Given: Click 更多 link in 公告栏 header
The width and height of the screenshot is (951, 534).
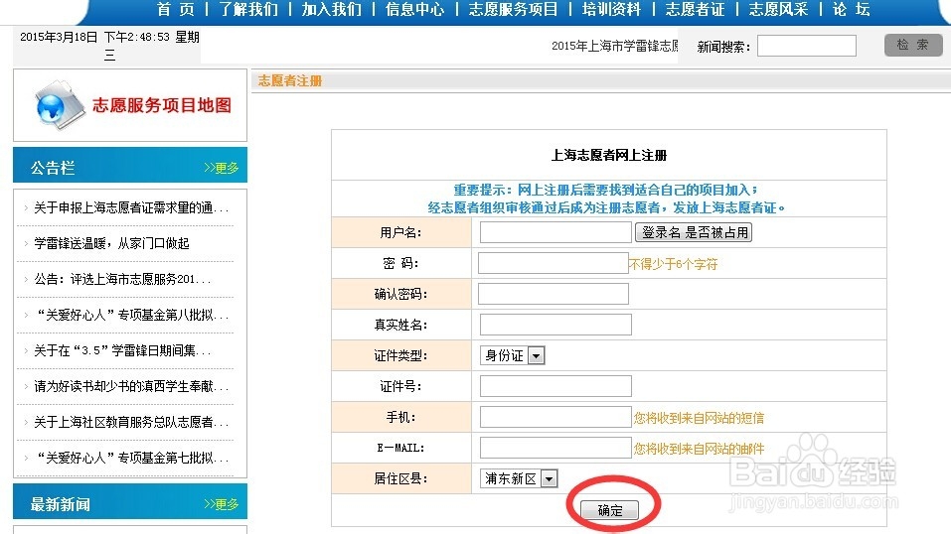Looking at the screenshot, I should coord(222,168).
